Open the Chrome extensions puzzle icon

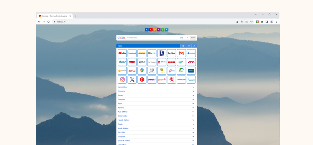[262, 22]
